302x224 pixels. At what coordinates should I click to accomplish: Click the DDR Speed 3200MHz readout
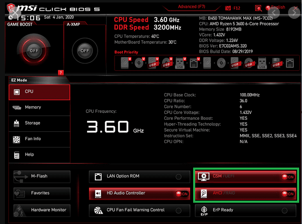tap(148, 27)
